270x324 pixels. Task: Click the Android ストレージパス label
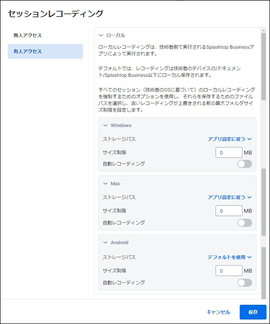[x=119, y=257]
